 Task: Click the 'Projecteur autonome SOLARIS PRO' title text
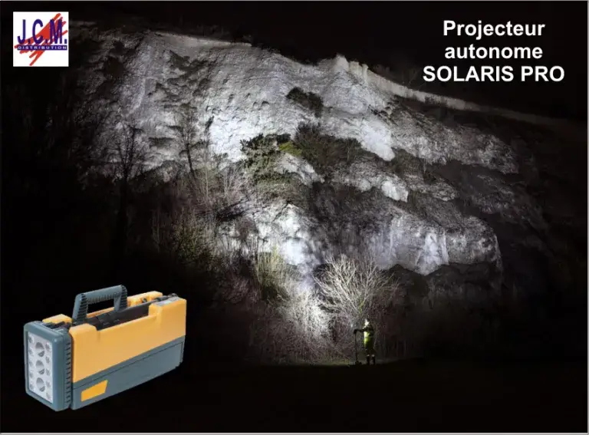pyautogui.click(x=493, y=51)
